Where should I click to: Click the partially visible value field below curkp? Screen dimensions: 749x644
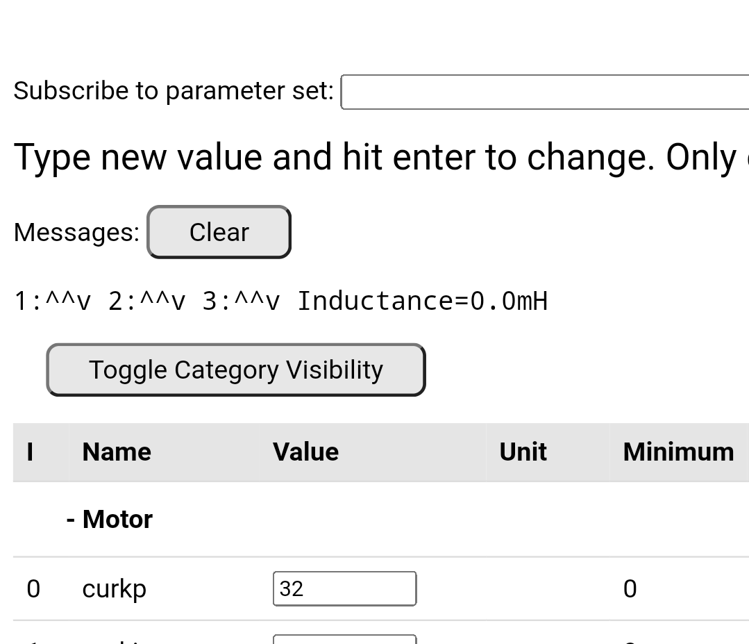344,639
